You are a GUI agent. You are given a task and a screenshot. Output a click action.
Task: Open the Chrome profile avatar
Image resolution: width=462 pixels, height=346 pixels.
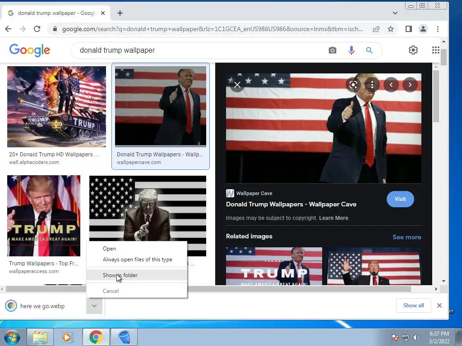click(x=423, y=29)
